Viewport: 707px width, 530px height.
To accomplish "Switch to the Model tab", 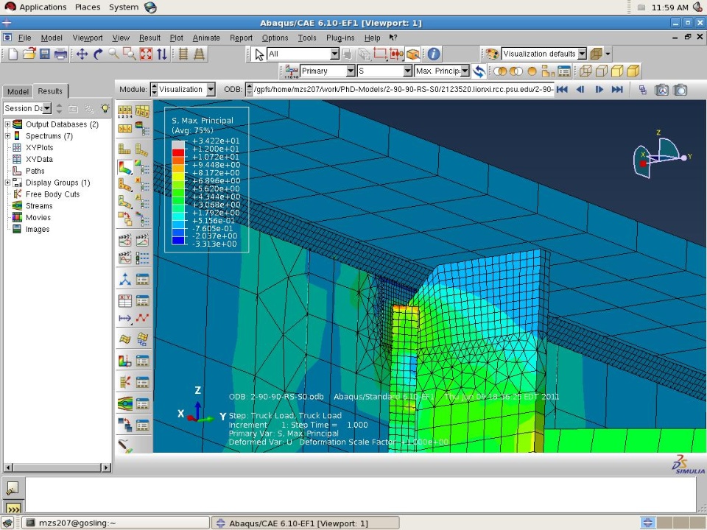I will coord(18,91).
